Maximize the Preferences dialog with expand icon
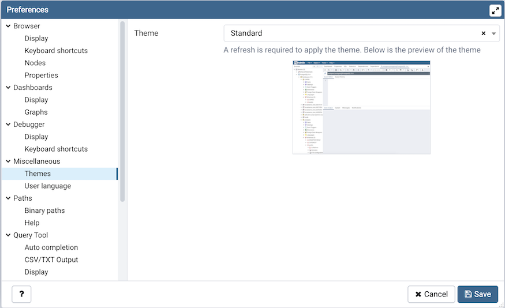This screenshot has height=308, width=505. pyautogui.click(x=495, y=10)
